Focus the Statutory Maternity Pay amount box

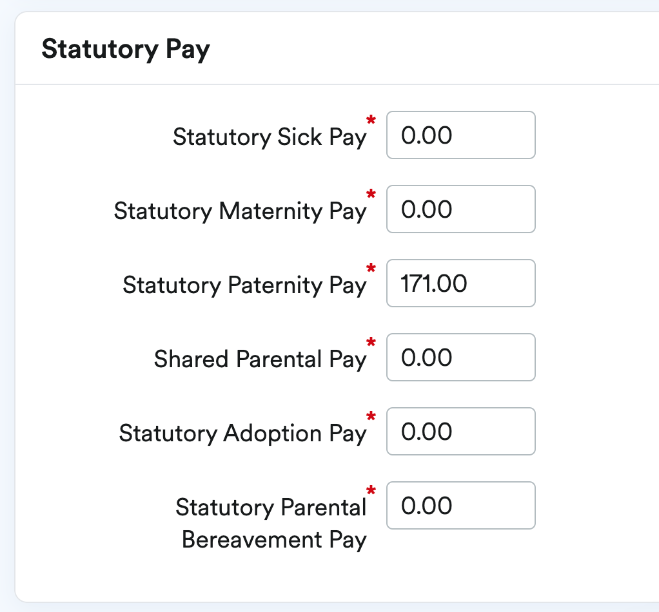tap(460, 209)
